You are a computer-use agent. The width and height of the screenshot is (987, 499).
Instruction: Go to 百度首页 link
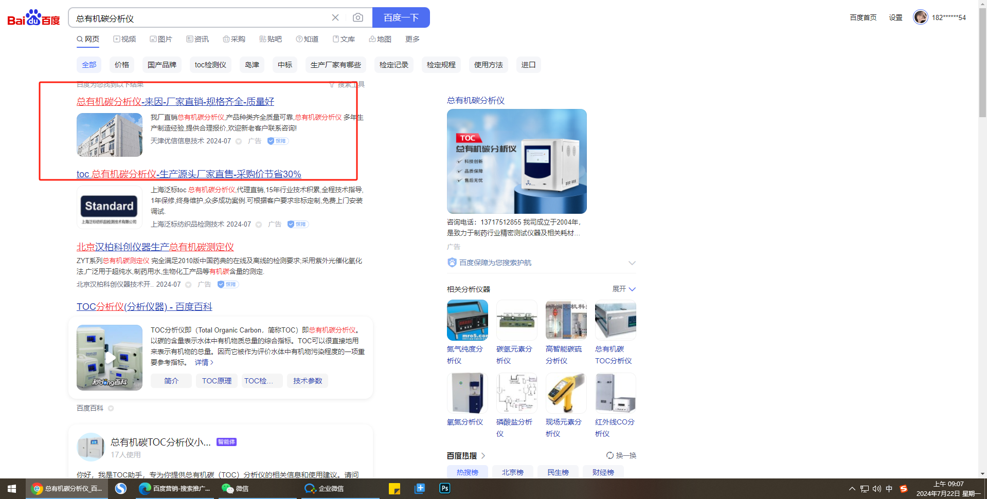pyautogui.click(x=863, y=17)
